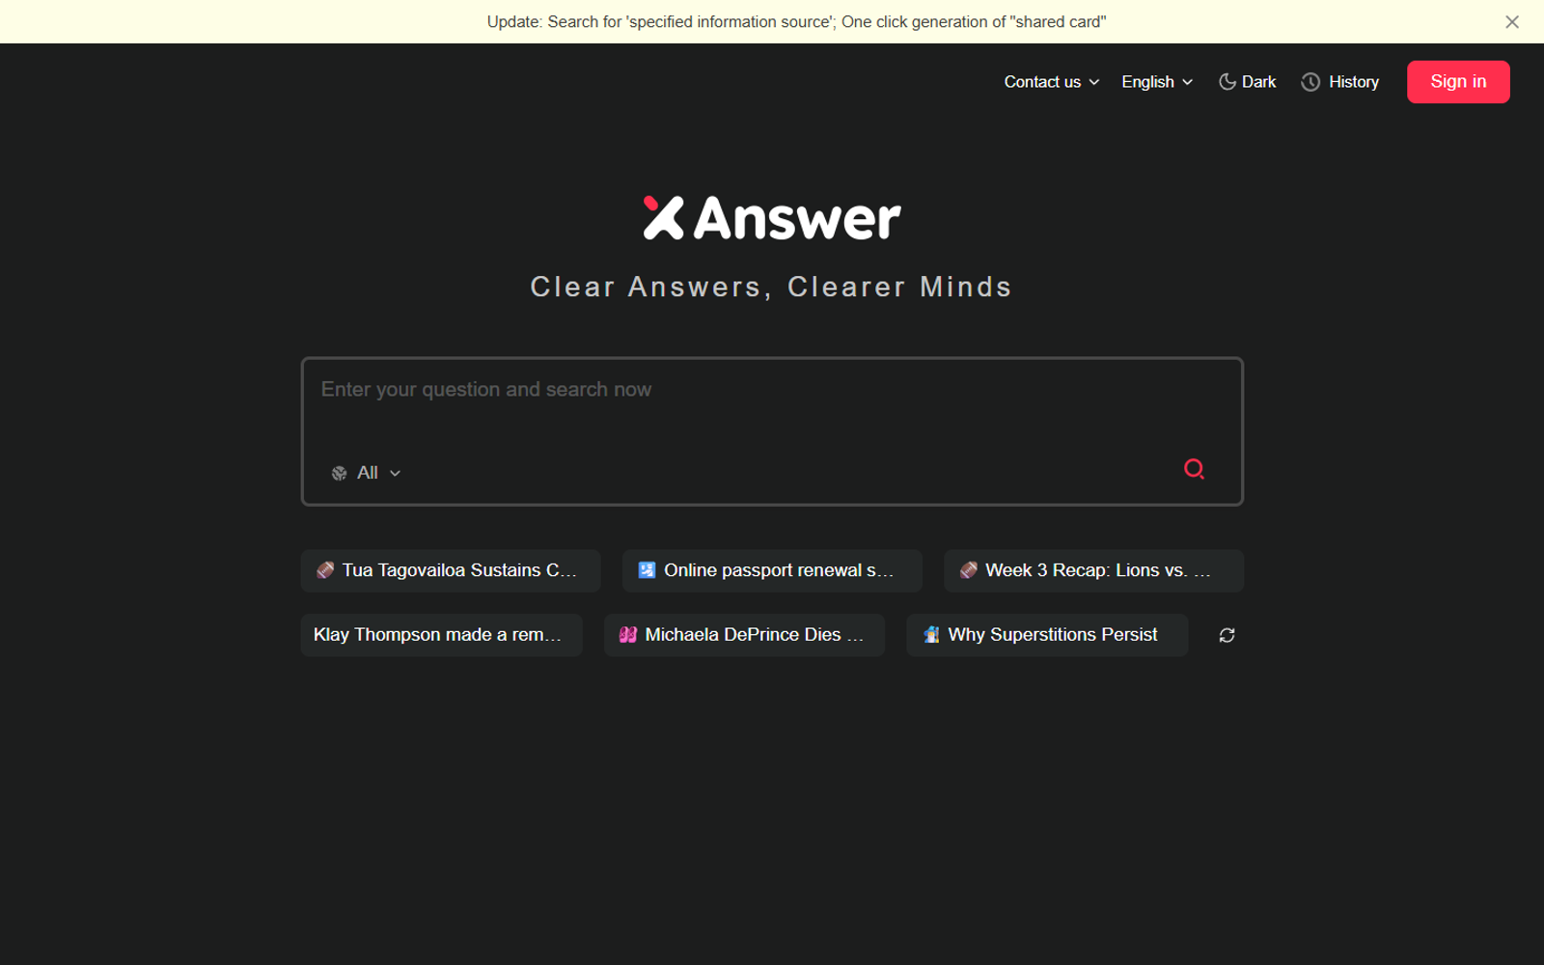Open Michaela DePrince Dies suggestion
The height and width of the screenshot is (965, 1544).
[744, 635]
